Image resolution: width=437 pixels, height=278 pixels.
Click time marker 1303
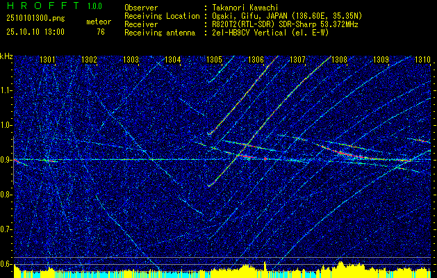point(131,59)
